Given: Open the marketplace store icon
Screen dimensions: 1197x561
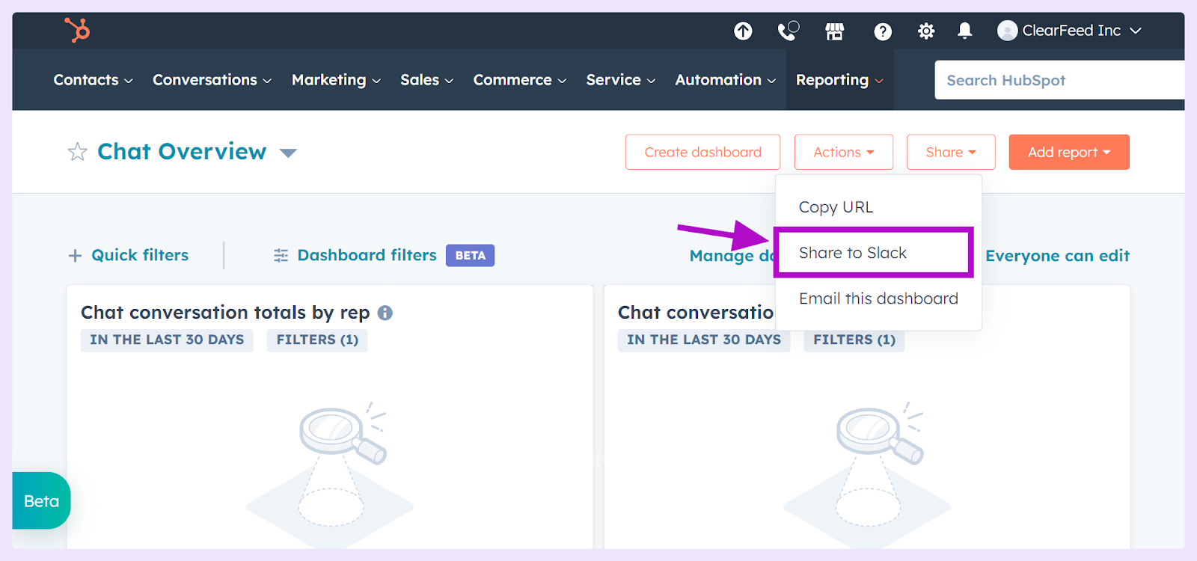Looking at the screenshot, I should click(835, 31).
